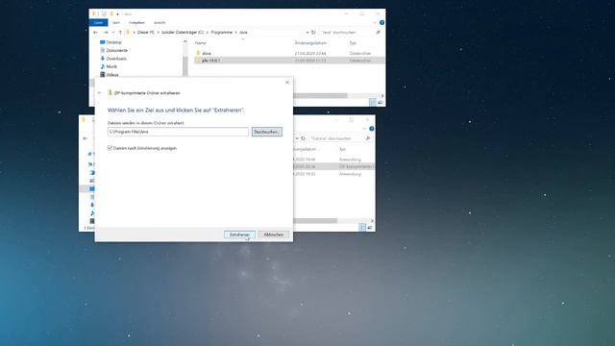Open quick access toolbar dropdown in Java window
This screenshot has width=615, height=346.
tap(117, 14)
